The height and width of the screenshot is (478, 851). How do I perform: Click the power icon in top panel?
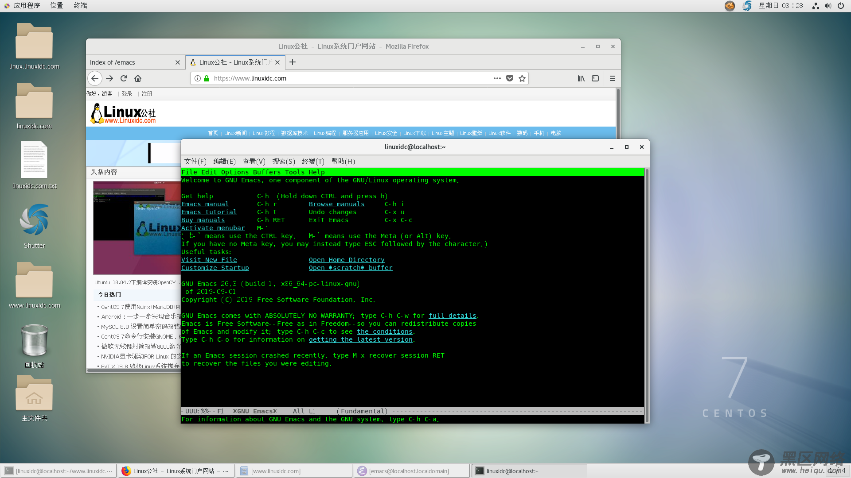coord(840,6)
